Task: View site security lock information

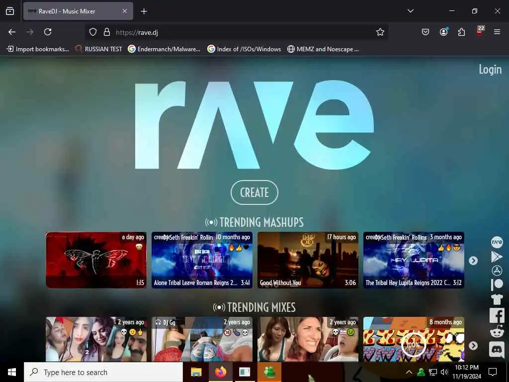Action: click(106, 32)
